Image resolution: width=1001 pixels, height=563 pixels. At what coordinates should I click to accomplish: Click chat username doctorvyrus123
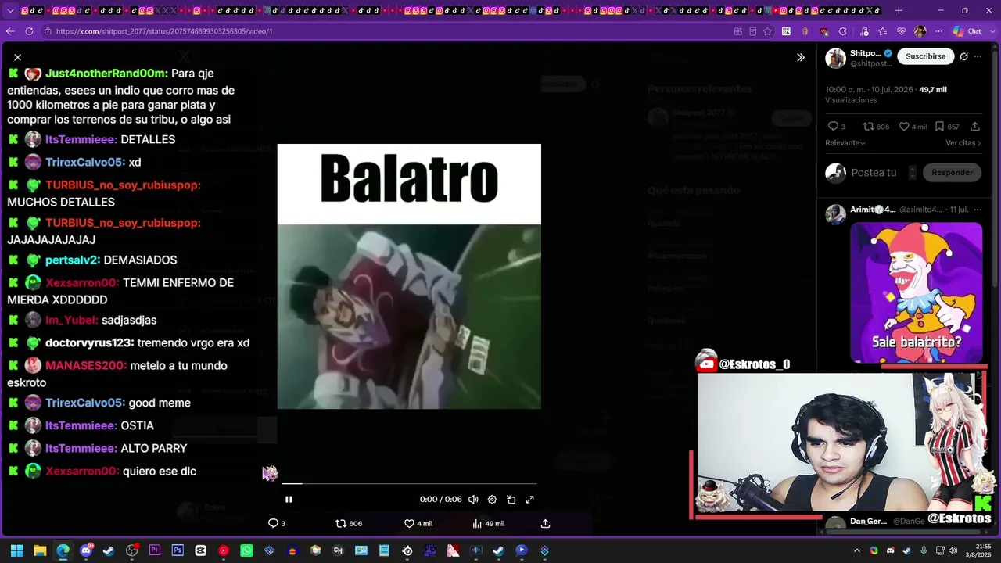pos(89,343)
